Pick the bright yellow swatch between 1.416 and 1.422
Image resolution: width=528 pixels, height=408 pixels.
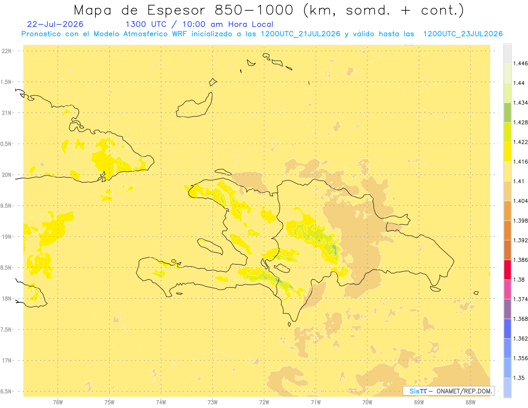[507, 152]
